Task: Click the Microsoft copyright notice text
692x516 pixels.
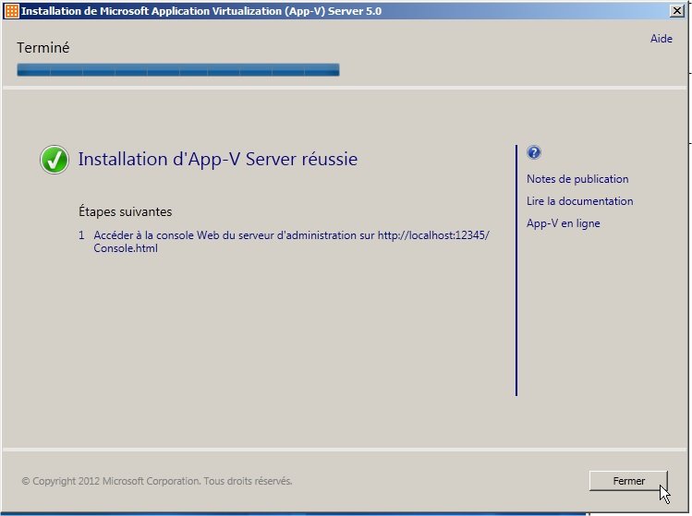Action: (156, 481)
